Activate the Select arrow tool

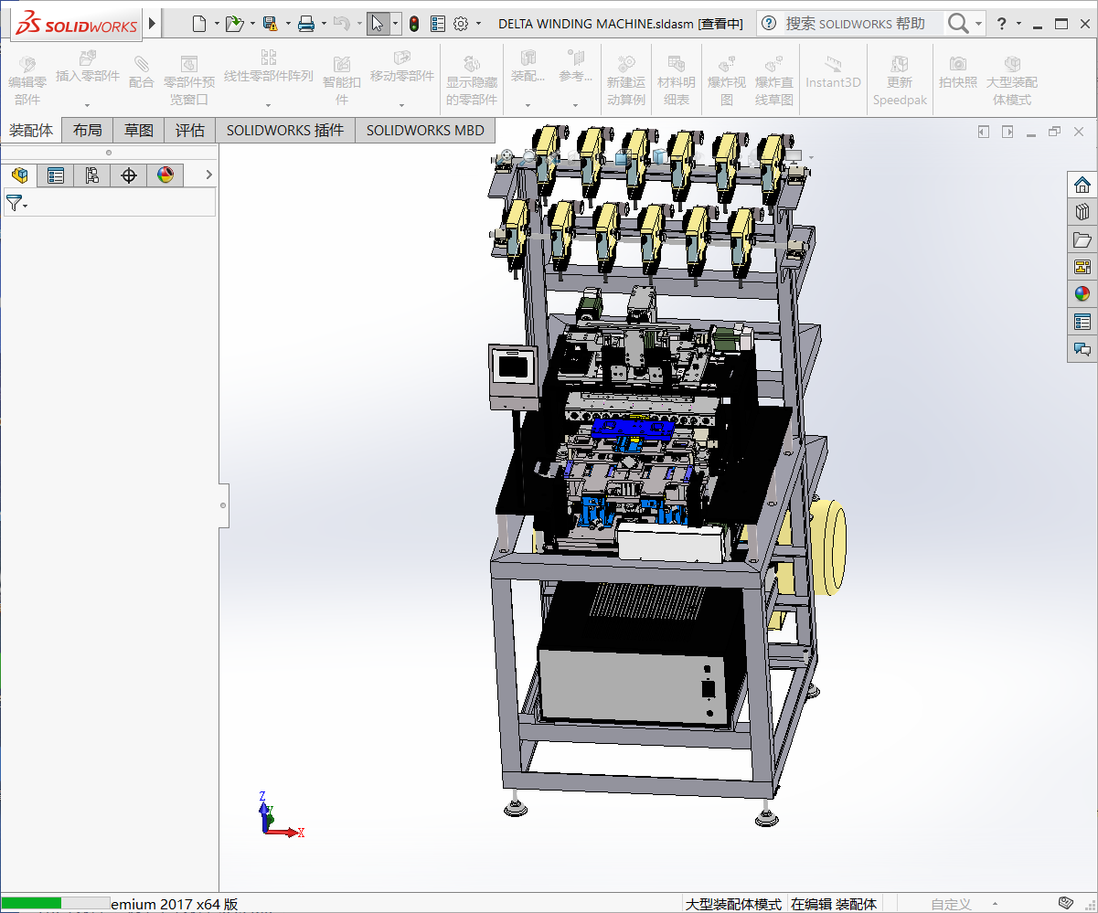click(x=378, y=24)
